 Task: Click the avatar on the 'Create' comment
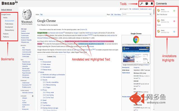tap(159, 21)
